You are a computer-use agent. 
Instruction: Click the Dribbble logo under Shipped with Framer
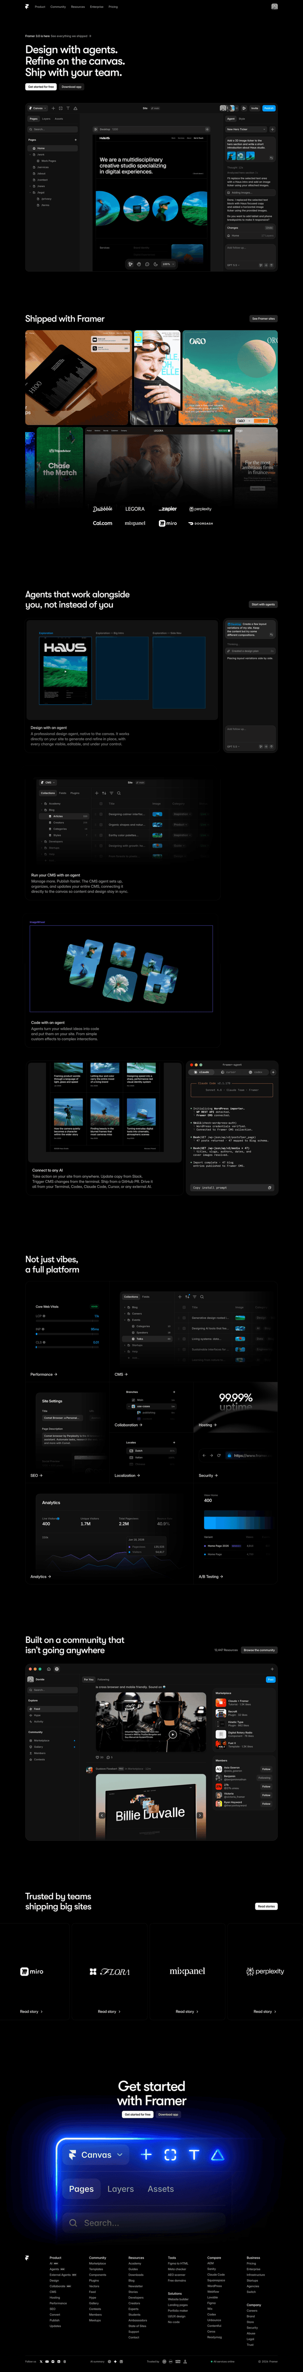pyautogui.click(x=102, y=508)
